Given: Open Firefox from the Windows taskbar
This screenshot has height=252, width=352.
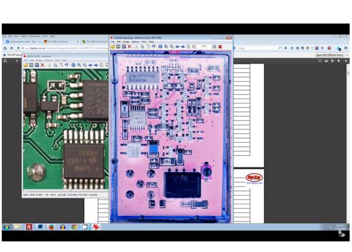Looking at the screenshot, I should coord(52,227).
